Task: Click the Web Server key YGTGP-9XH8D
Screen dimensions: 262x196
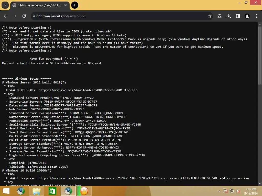Action: click(58, 109)
